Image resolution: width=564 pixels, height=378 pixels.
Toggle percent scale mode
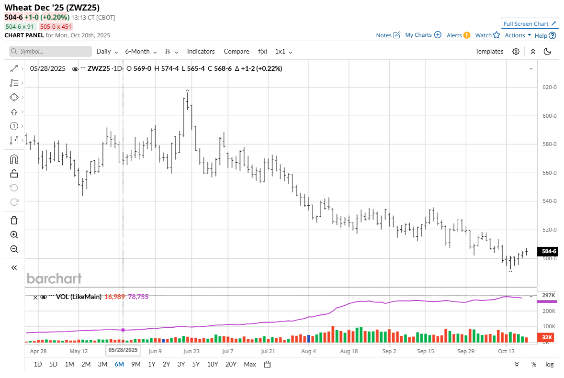coord(534,364)
